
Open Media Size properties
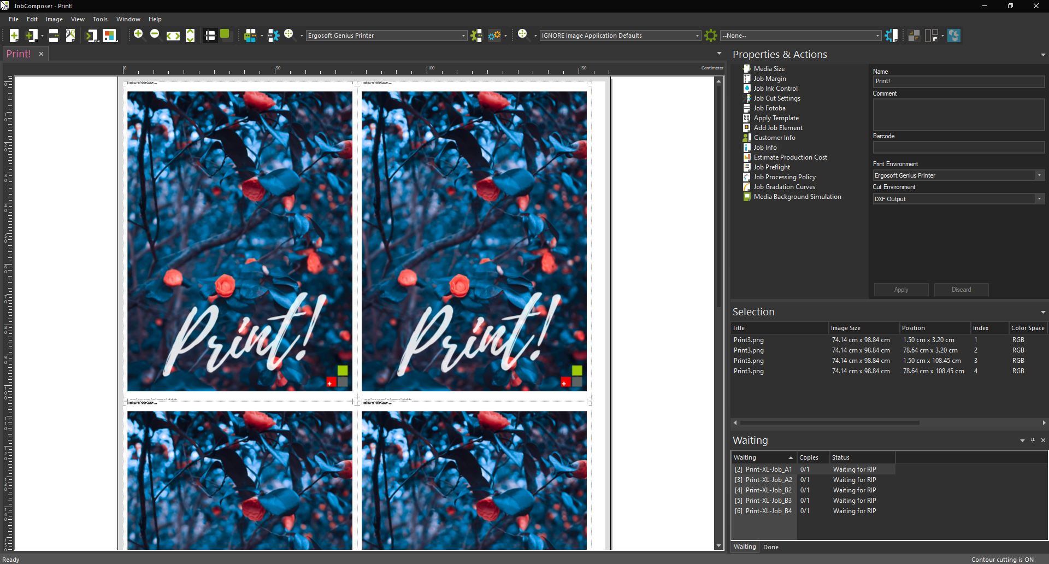(x=769, y=69)
